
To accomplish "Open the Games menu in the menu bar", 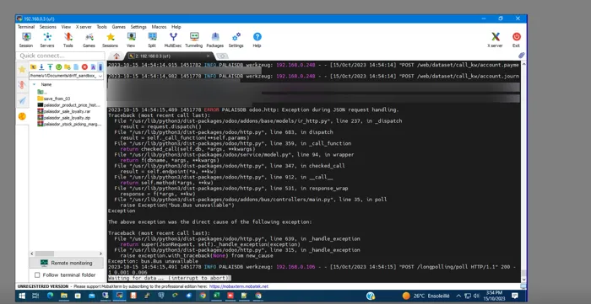I will [119, 27].
